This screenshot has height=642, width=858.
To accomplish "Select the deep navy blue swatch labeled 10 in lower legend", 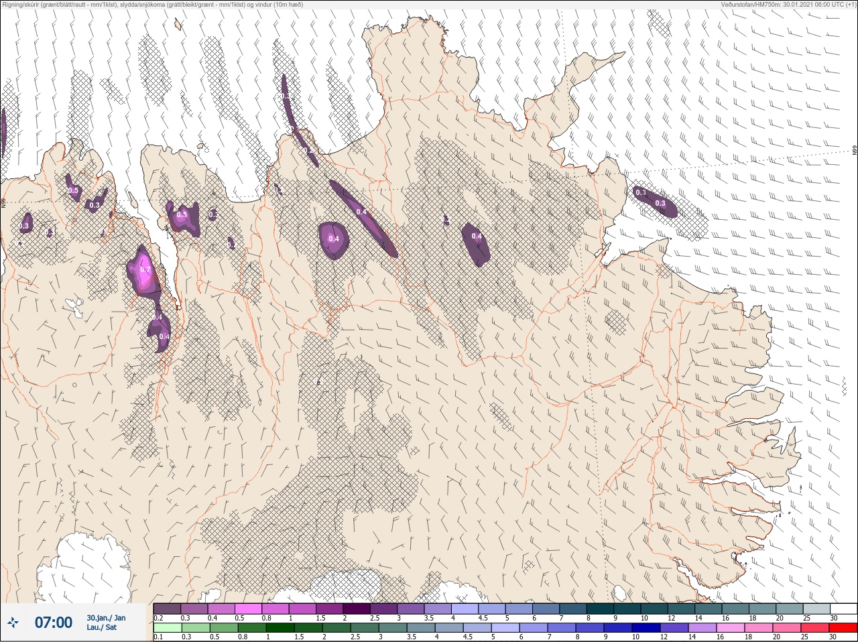I will 646,628.
